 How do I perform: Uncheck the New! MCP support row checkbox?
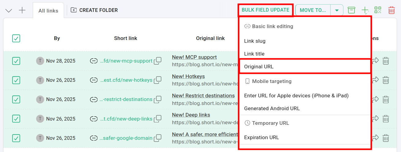(x=16, y=61)
